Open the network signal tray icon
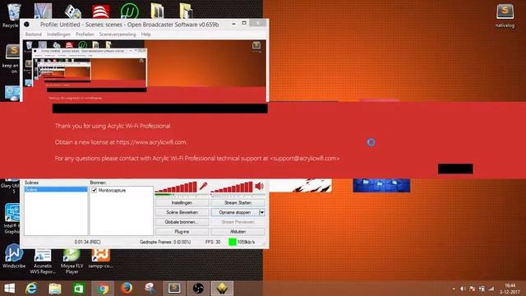The width and height of the screenshot is (526, 296). (491, 289)
